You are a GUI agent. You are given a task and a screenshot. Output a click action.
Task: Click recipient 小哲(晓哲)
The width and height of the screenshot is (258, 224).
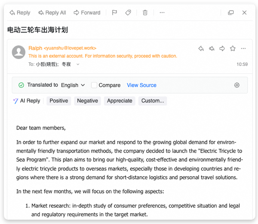[47, 64]
